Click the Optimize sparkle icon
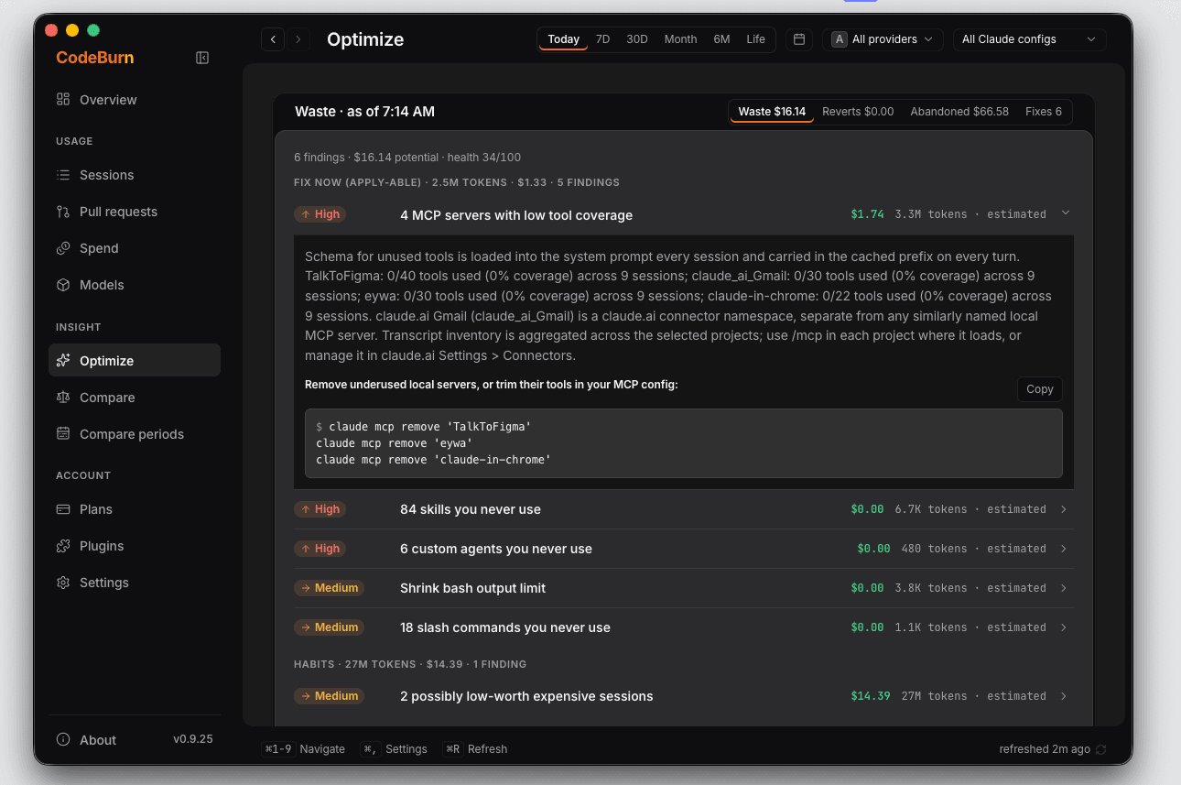1181x785 pixels. 63,361
